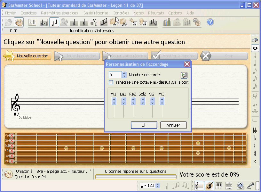
Task: Pick the chord inversions exercise icon
Action: [84, 22]
